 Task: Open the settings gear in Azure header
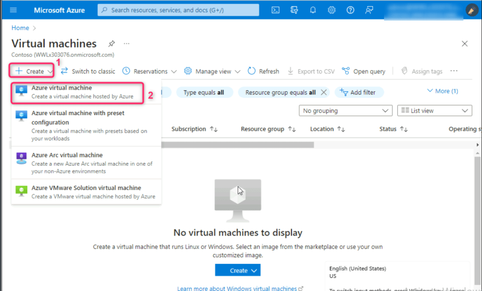pos(331,10)
